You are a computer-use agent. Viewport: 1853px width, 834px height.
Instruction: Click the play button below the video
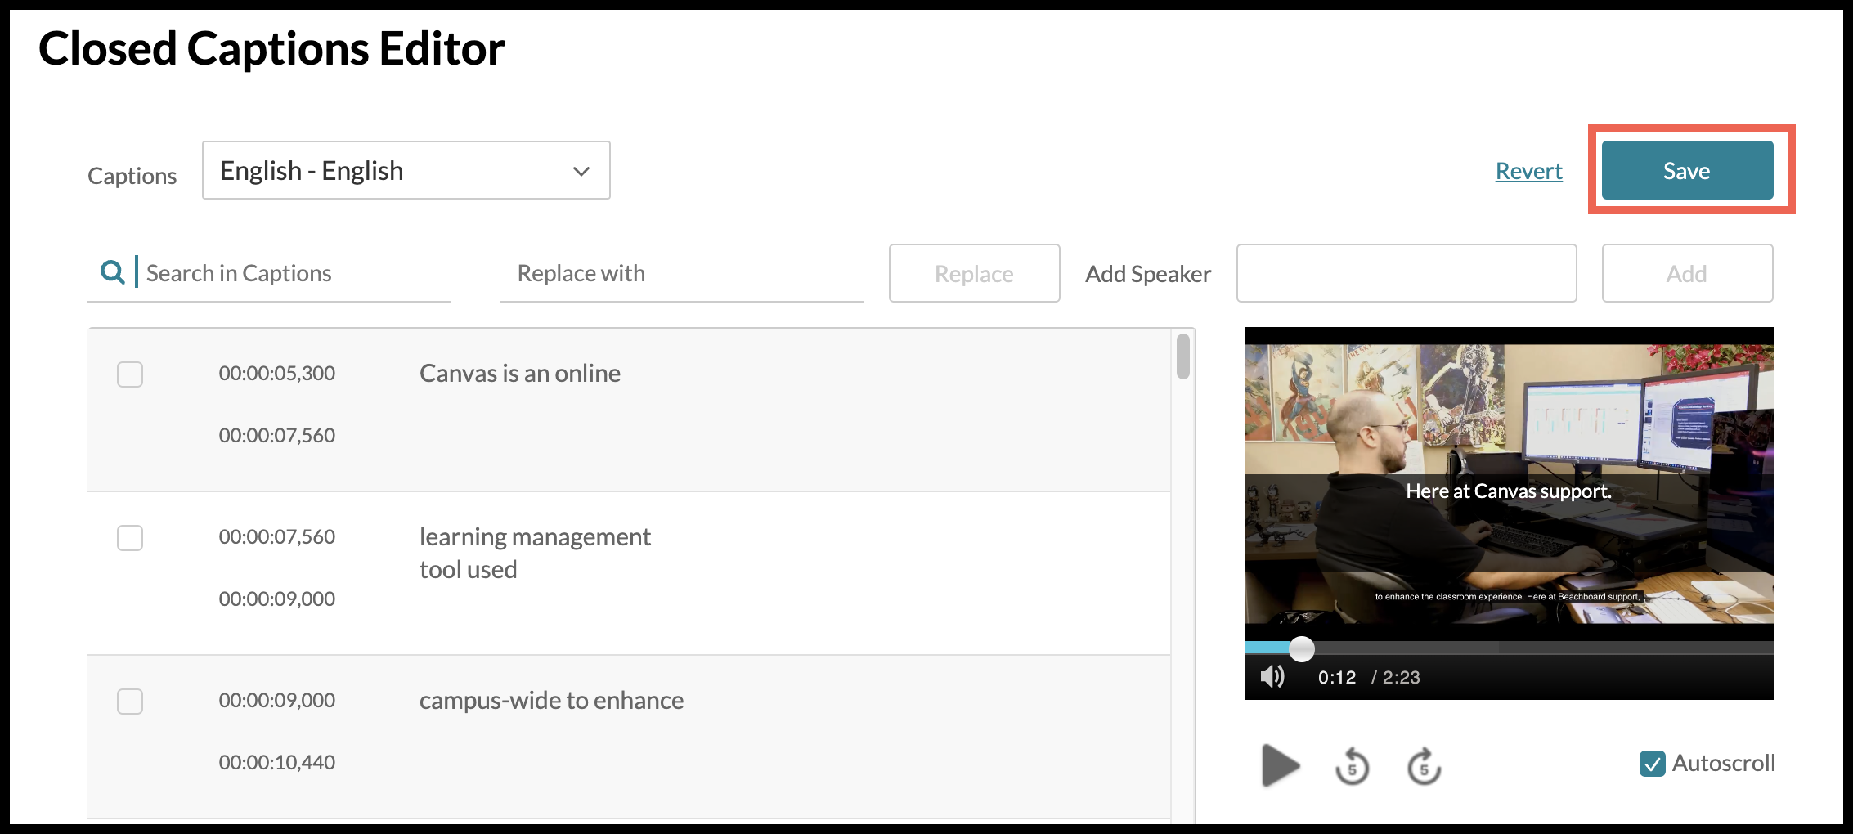click(1280, 765)
